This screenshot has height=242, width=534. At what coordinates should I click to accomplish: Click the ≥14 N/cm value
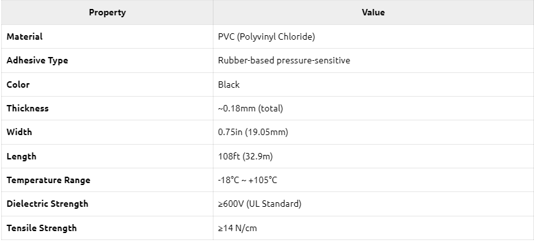click(237, 228)
